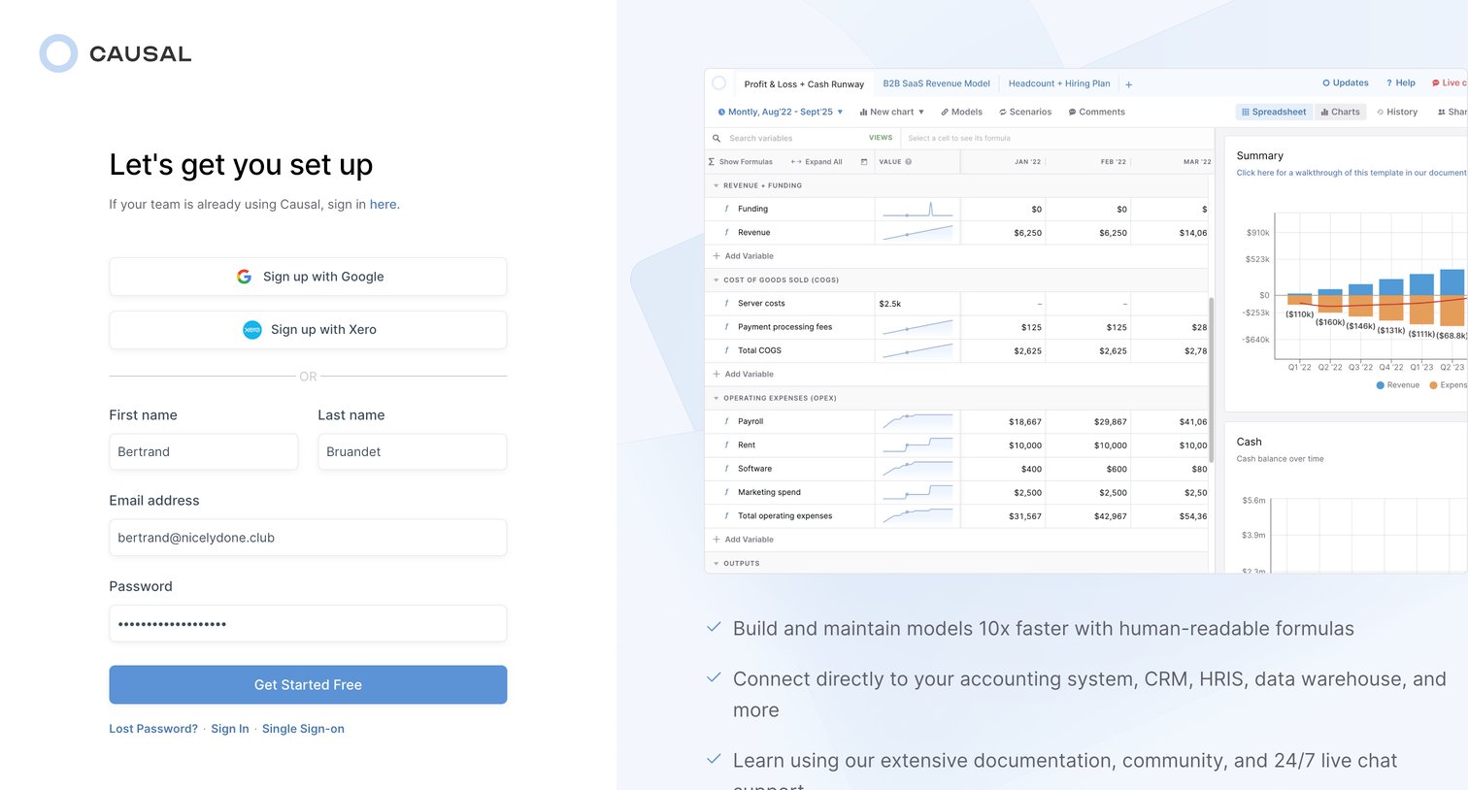Collapse the Outputs section
Image resolution: width=1468 pixels, height=790 pixels.
(x=717, y=564)
